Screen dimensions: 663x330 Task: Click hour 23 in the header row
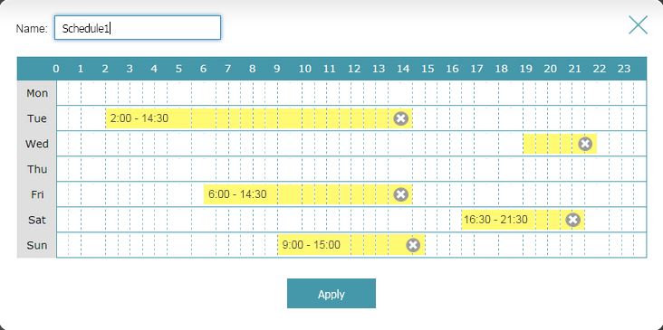click(624, 69)
